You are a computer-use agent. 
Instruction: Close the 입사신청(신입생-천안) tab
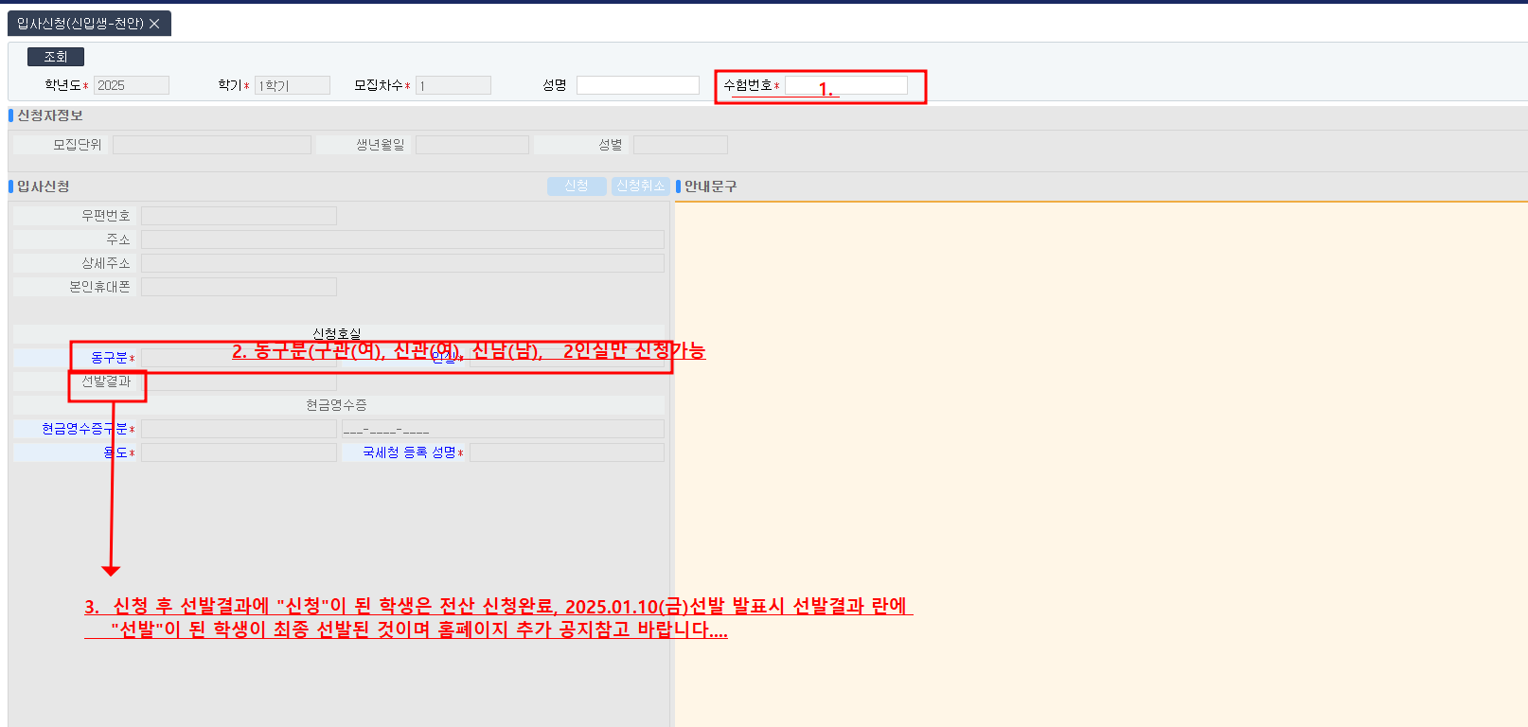pyautogui.click(x=154, y=24)
